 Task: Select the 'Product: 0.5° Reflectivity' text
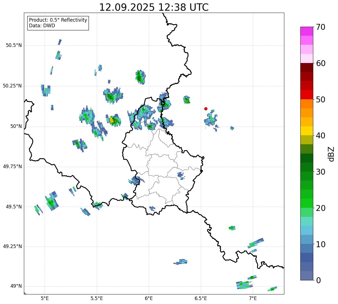[58, 20]
